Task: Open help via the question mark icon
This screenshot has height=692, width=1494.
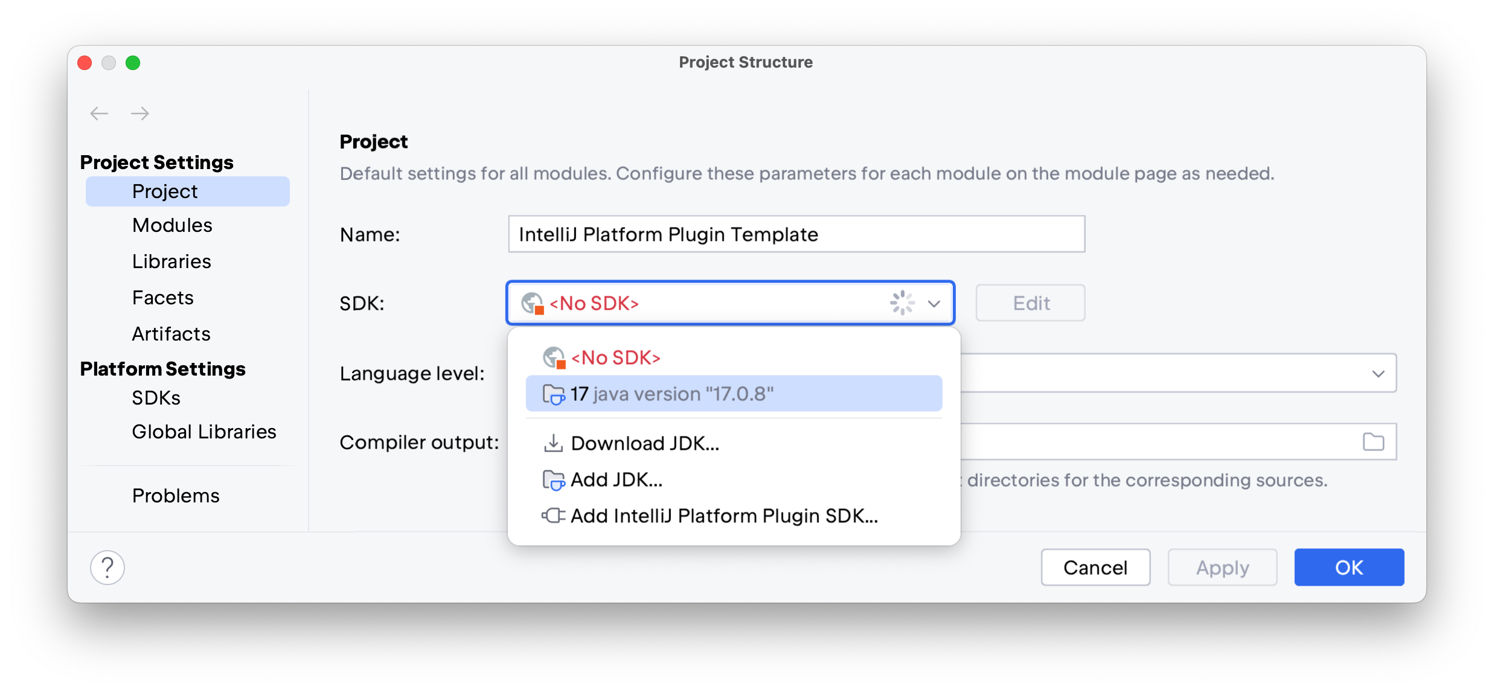Action: tap(107, 567)
